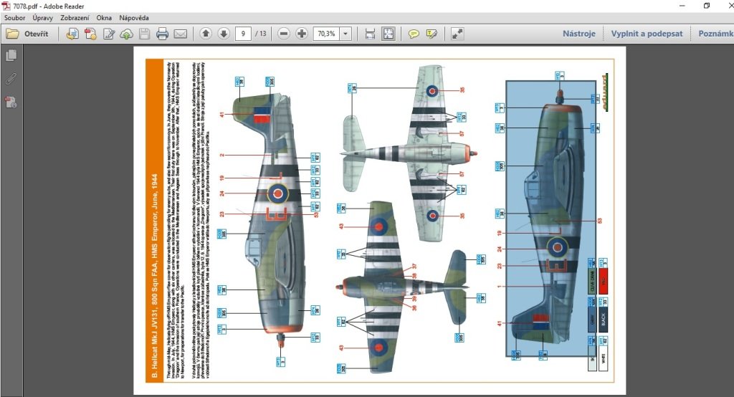Click the Otevřít open file button

click(28, 34)
